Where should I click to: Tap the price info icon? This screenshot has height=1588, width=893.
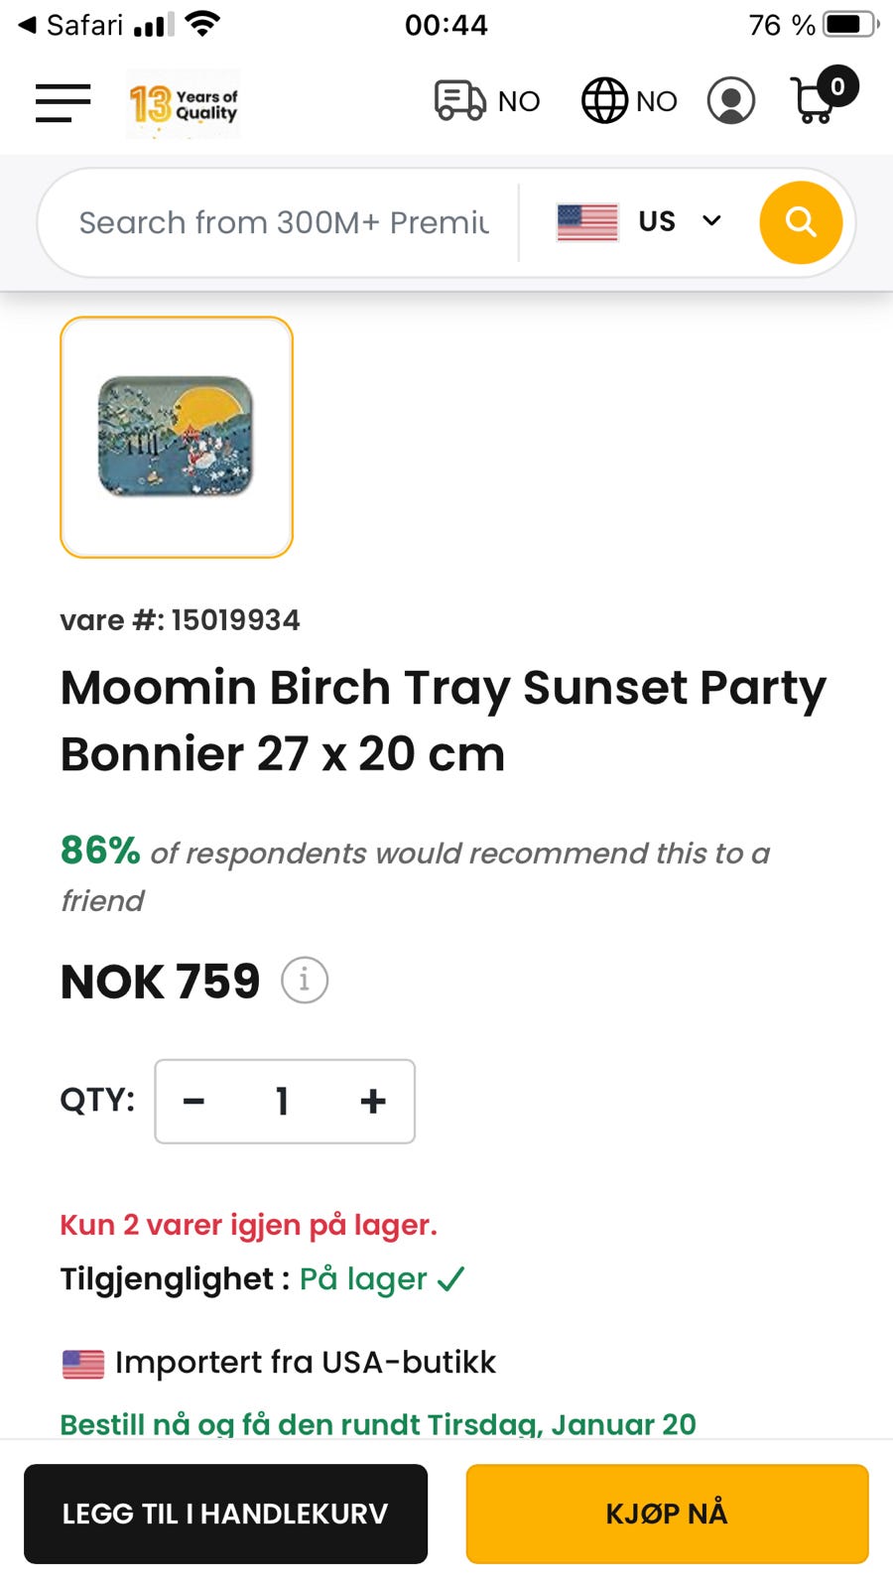[x=305, y=981]
